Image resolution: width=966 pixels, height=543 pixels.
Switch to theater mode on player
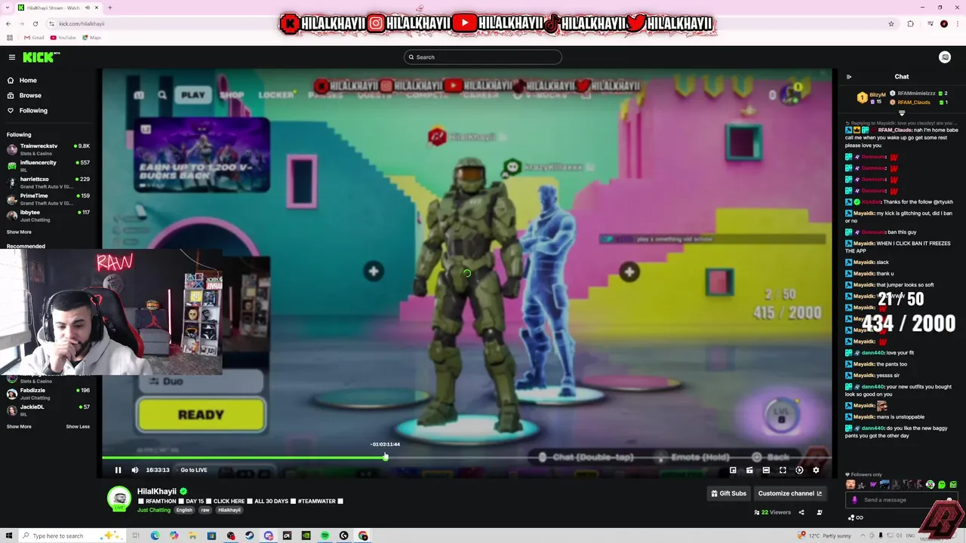(766, 470)
